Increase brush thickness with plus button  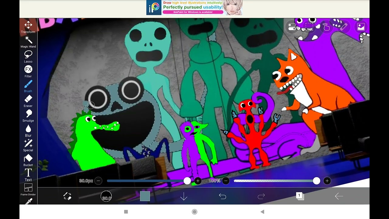point(198,181)
